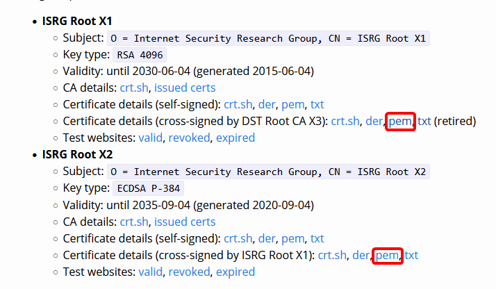
Task: Open crt.sh for X1 cross-signed by DST Root
Action: pos(345,122)
